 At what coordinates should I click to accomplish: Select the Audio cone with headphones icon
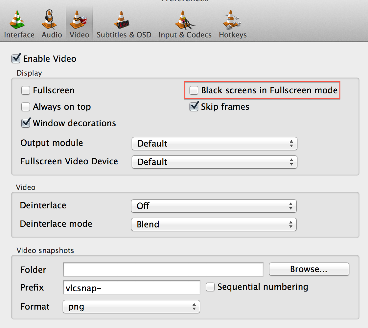(x=49, y=20)
